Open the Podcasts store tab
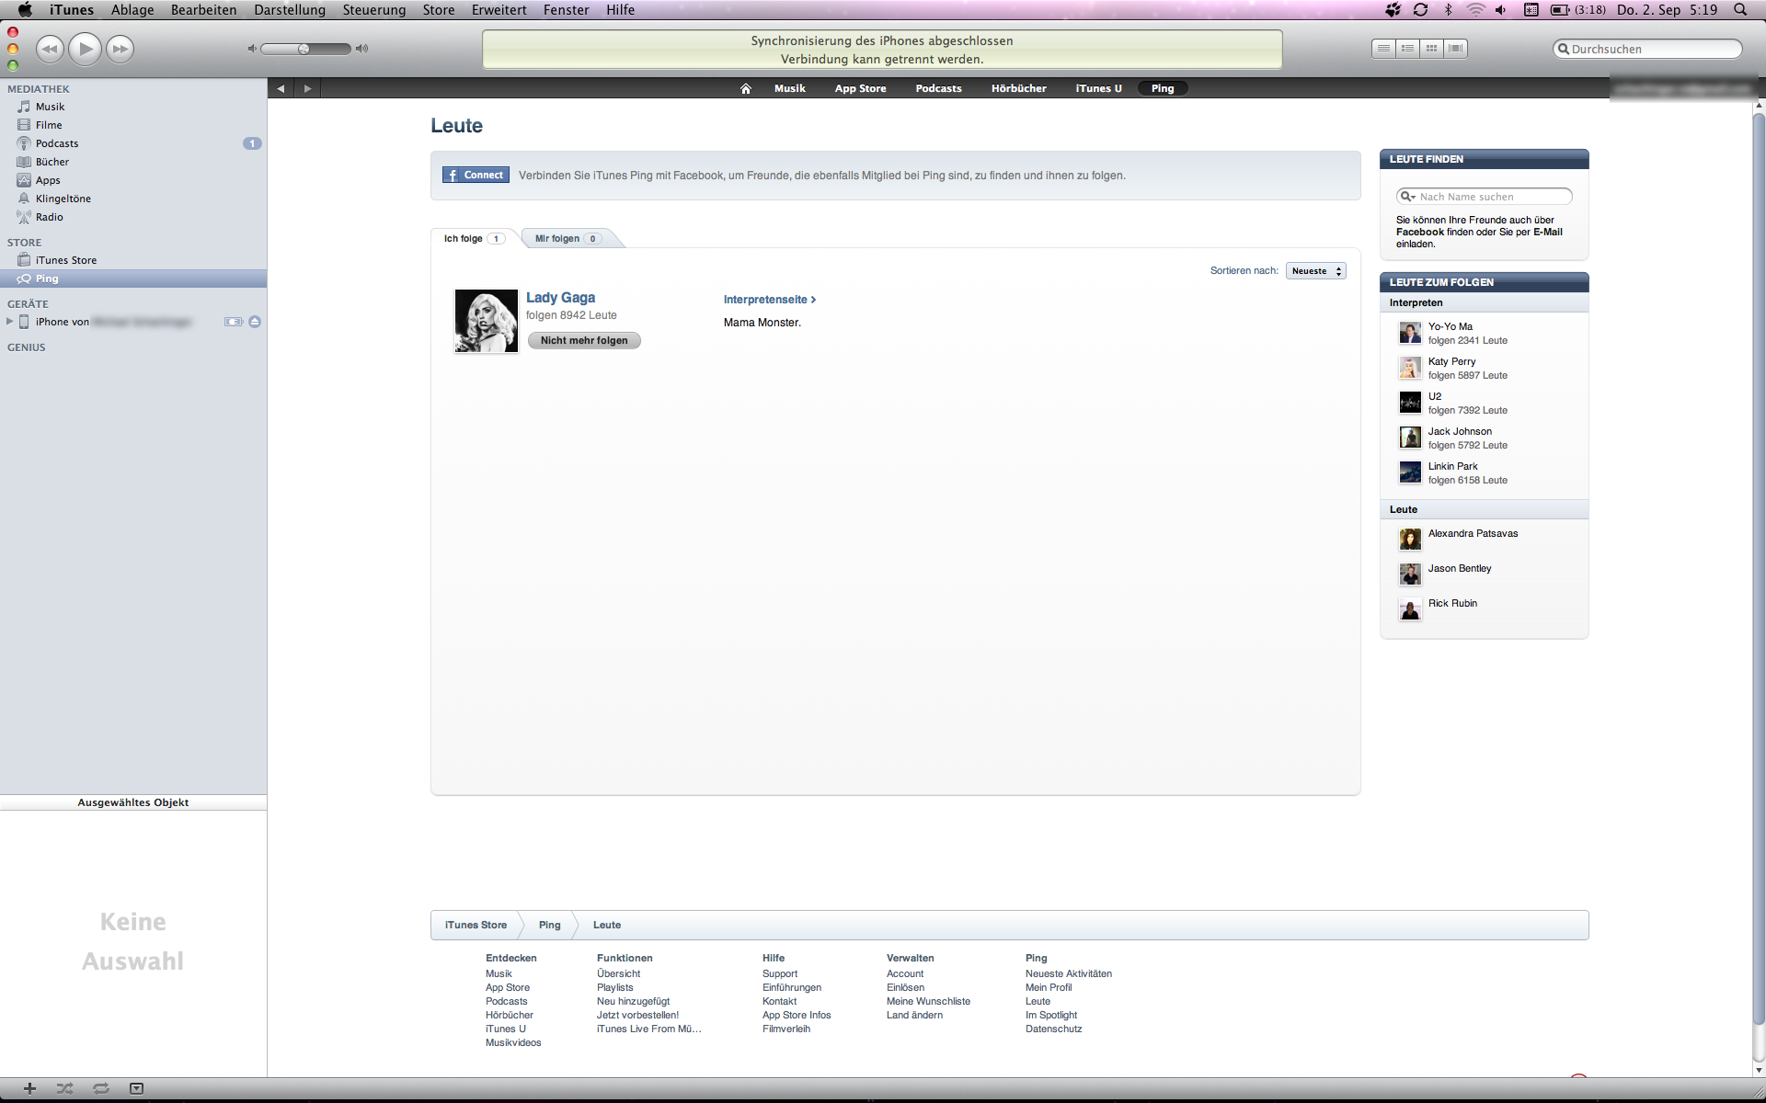The height and width of the screenshot is (1103, 1766). pos(938,88)
